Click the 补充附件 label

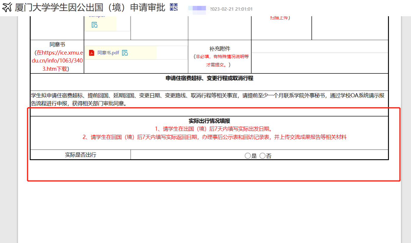[220, 49]
